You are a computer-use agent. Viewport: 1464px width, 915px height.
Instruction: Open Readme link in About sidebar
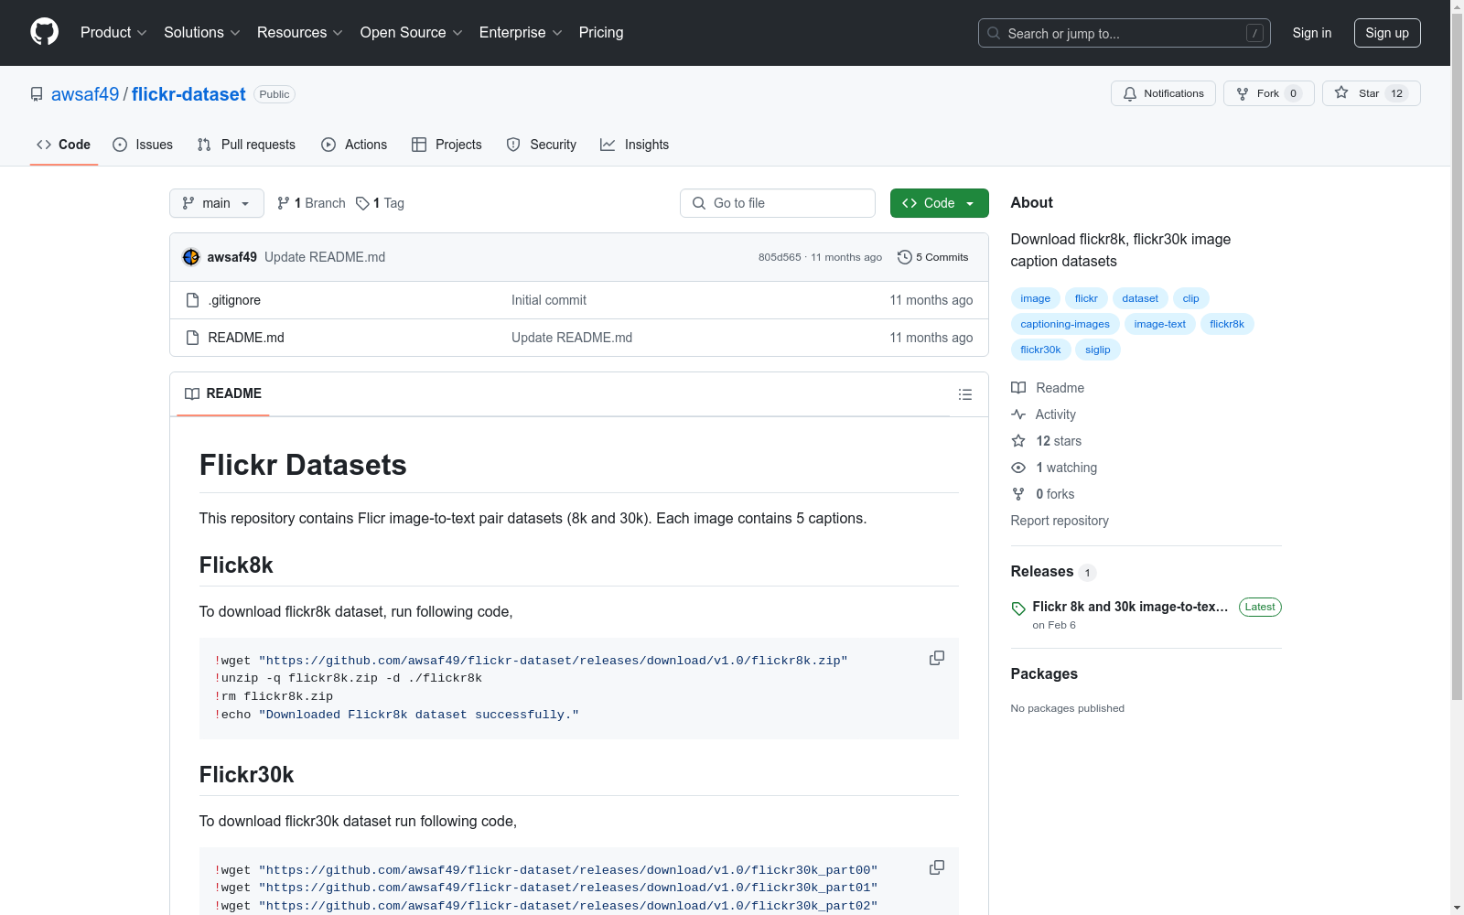[1048, 388]
